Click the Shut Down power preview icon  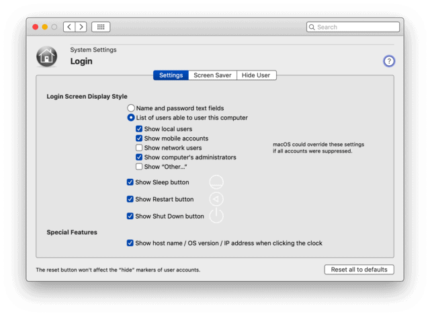[x=216, y=216]
